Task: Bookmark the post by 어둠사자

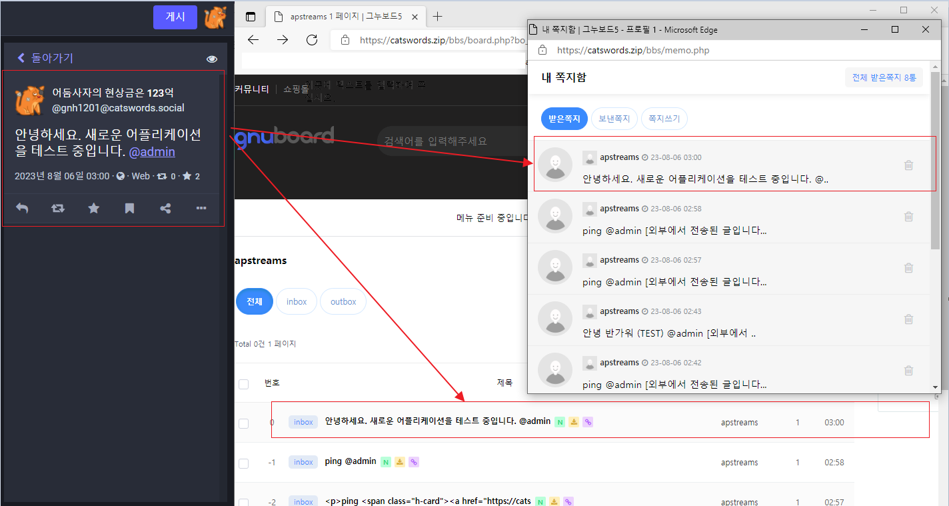Action: (x=130, y=209)
